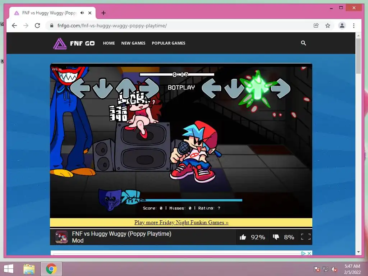Click the muted volume tray icon

pos(334,269)
